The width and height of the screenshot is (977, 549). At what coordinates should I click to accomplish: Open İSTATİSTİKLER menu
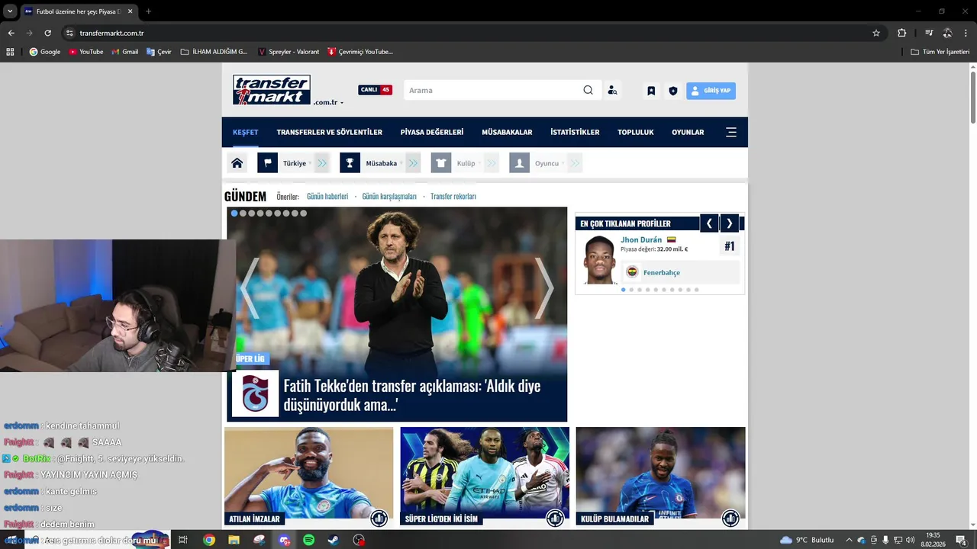pyautogui.click(x=575, y=132)
